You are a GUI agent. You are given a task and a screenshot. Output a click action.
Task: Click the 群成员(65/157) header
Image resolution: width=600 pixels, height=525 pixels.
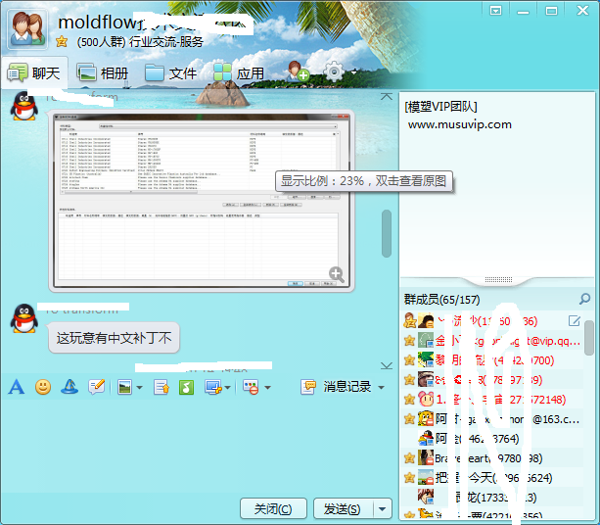click(442, 300)
